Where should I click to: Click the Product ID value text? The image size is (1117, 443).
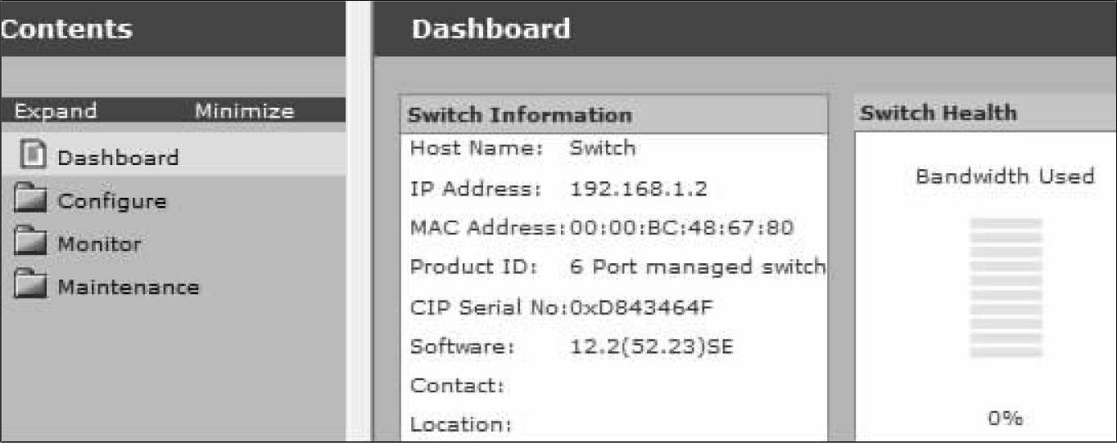(x=697, y=267)
